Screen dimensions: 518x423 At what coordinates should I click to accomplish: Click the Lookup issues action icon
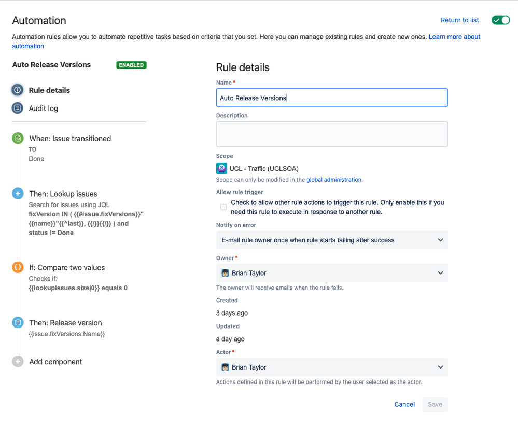pyautogui.click(x=18, y=194)
